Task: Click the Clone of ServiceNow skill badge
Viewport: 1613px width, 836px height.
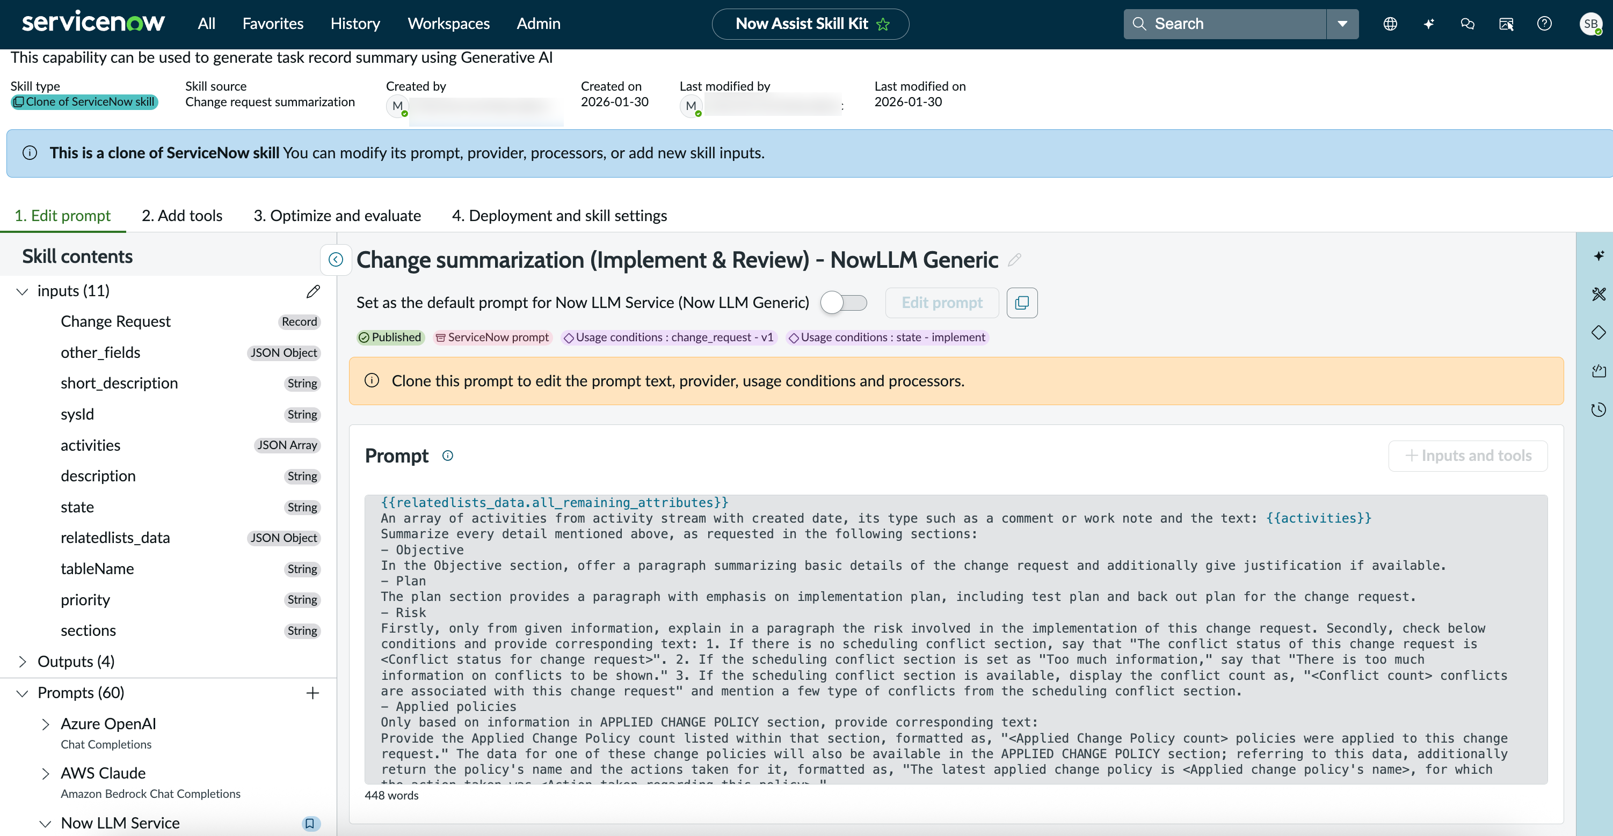Action: pos(84,102)
